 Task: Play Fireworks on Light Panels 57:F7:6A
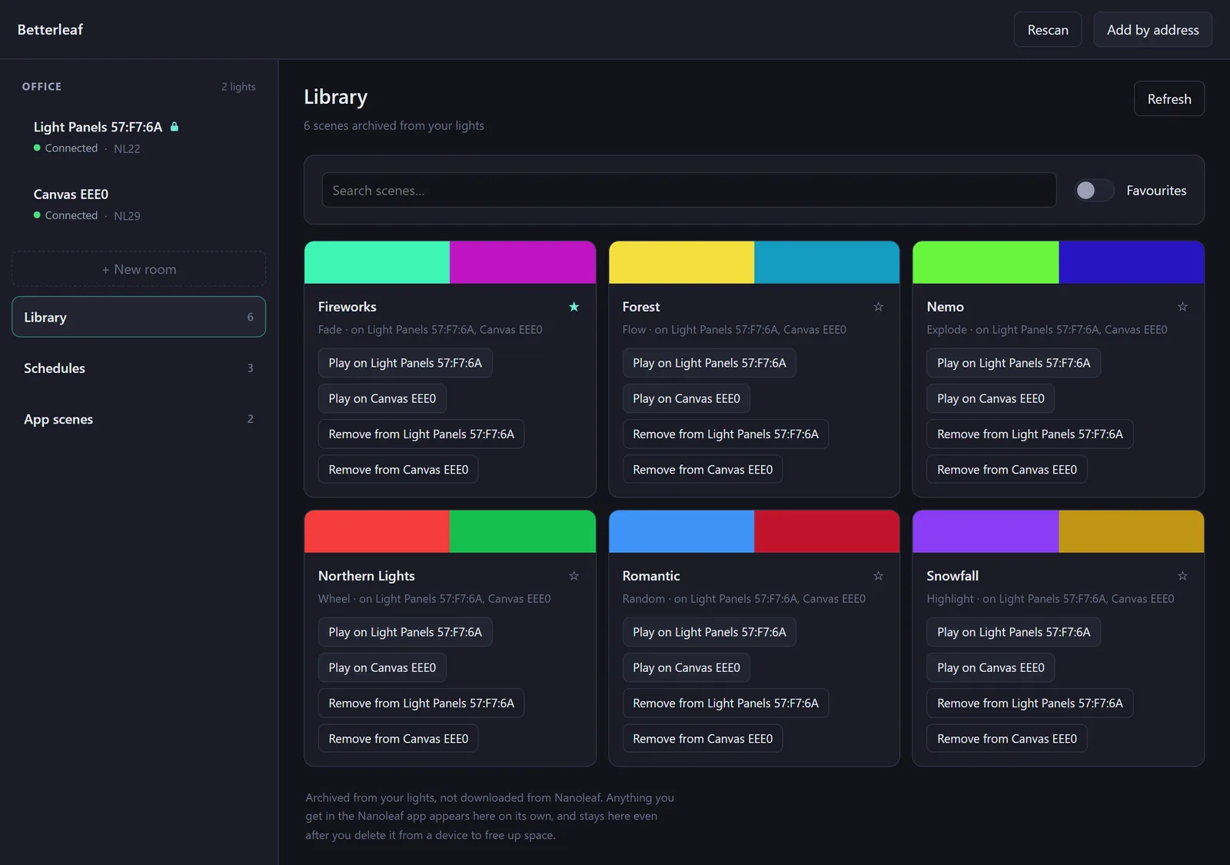point(405,363)
